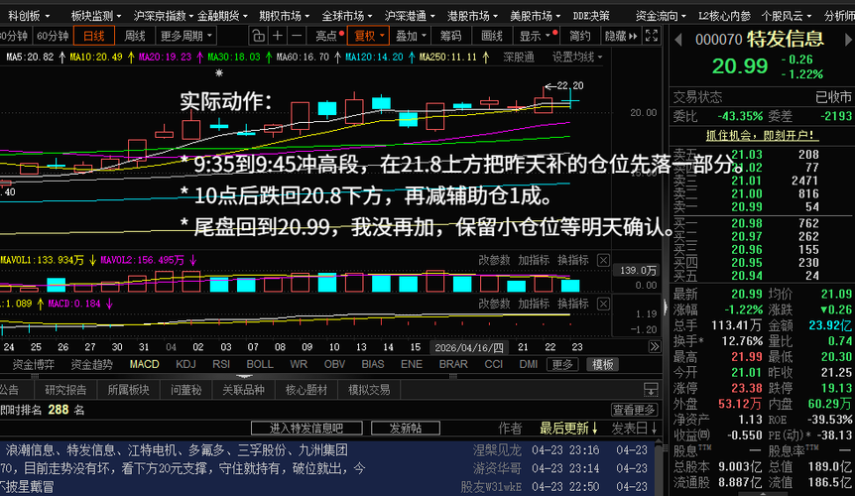
Task: Open the 模拟交易 tab
Action: click(369, 390)
